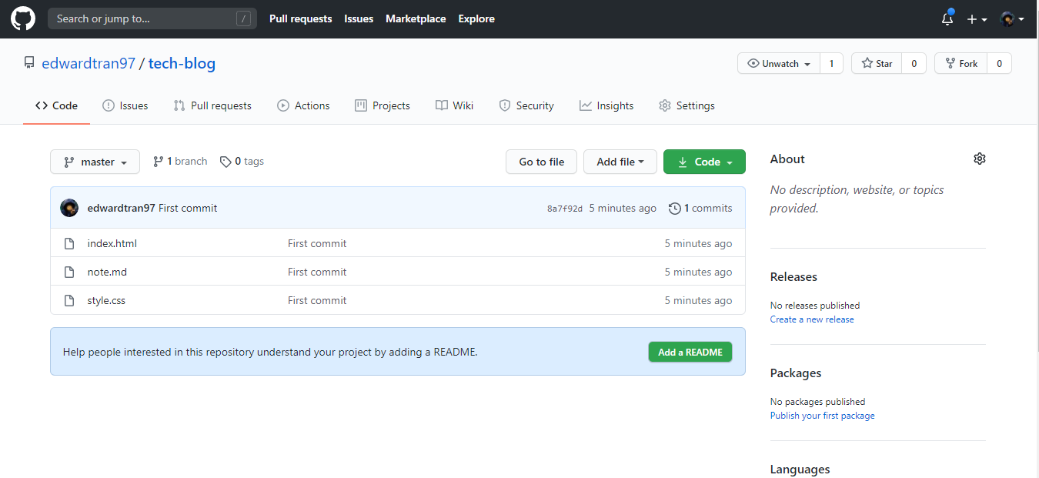
Task: Switch to repository Pull requests tab
Action: tap(212, 105)
